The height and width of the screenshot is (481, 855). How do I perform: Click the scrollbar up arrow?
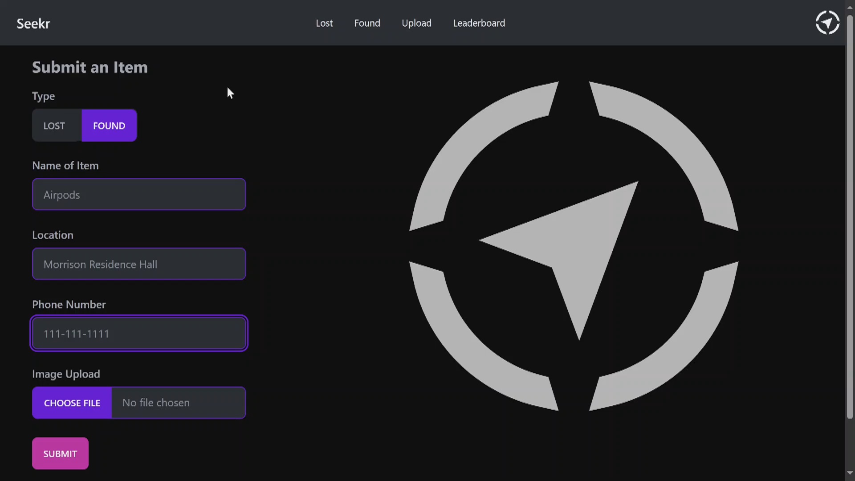[x=850, y=8]
